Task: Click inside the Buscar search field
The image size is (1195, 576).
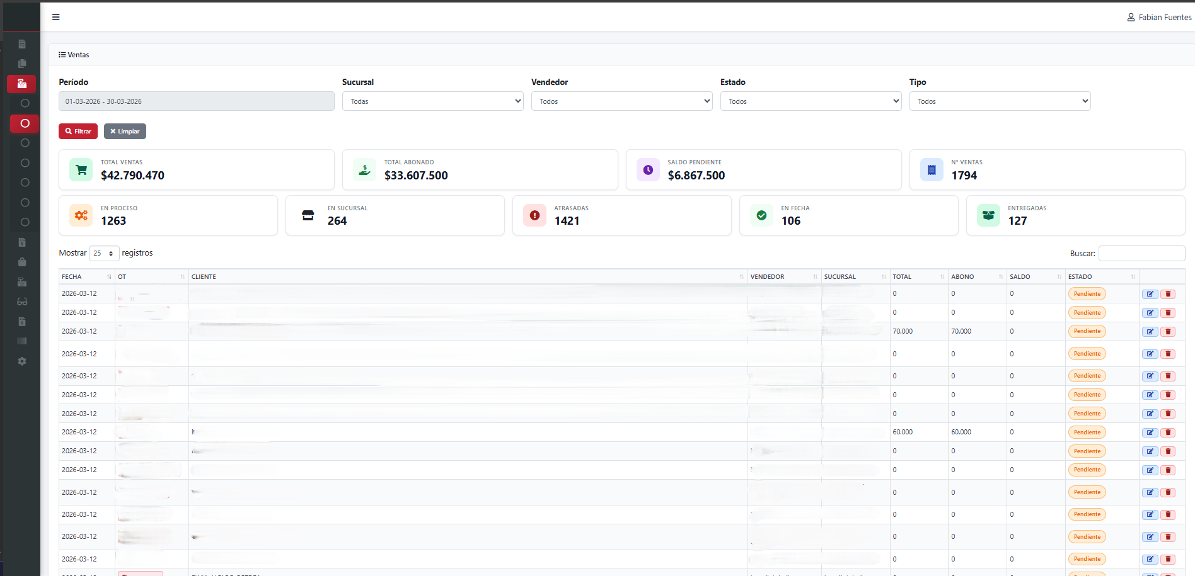Action: [x=1141, y=253]
